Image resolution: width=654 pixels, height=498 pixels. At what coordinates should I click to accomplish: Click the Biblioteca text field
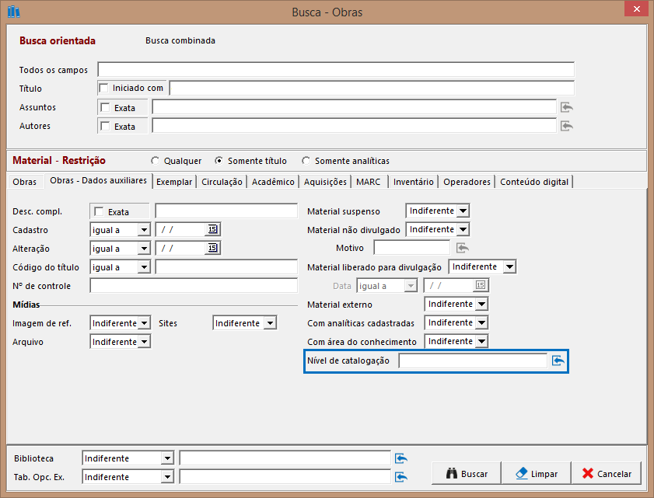pyautogui.click(x=285, y=458)
